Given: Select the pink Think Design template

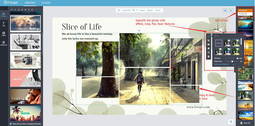Looking at the screenshot, I should pyautogui.click(x=25, y=78).
